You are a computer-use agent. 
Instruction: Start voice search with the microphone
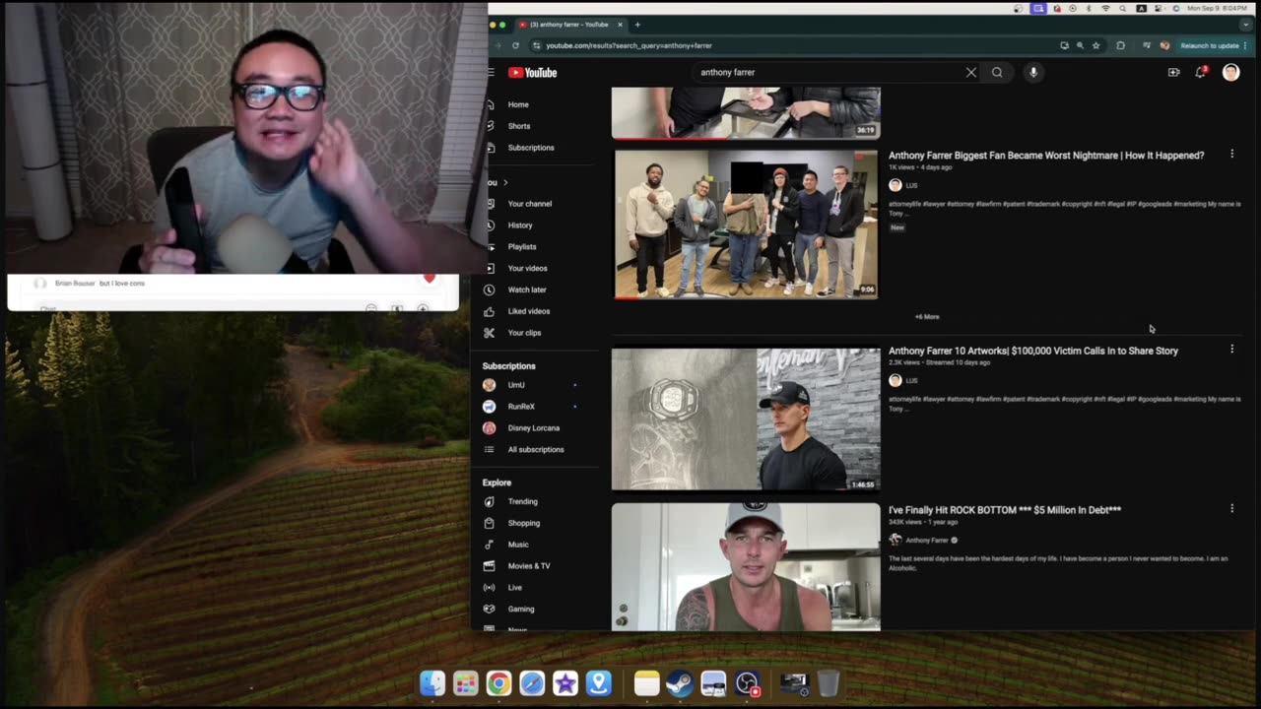[1033, 72]
